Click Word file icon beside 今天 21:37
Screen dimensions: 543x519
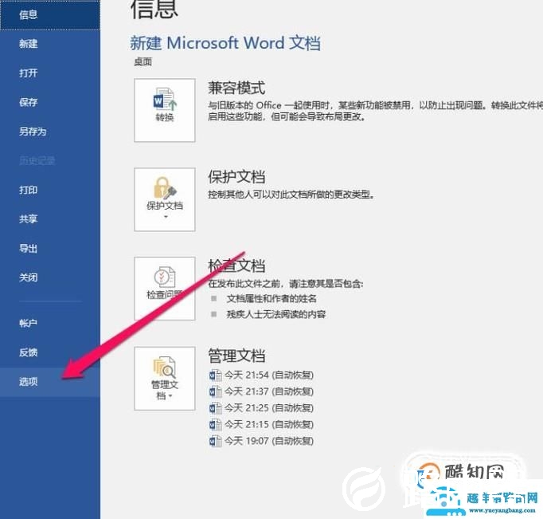[216, 391]
